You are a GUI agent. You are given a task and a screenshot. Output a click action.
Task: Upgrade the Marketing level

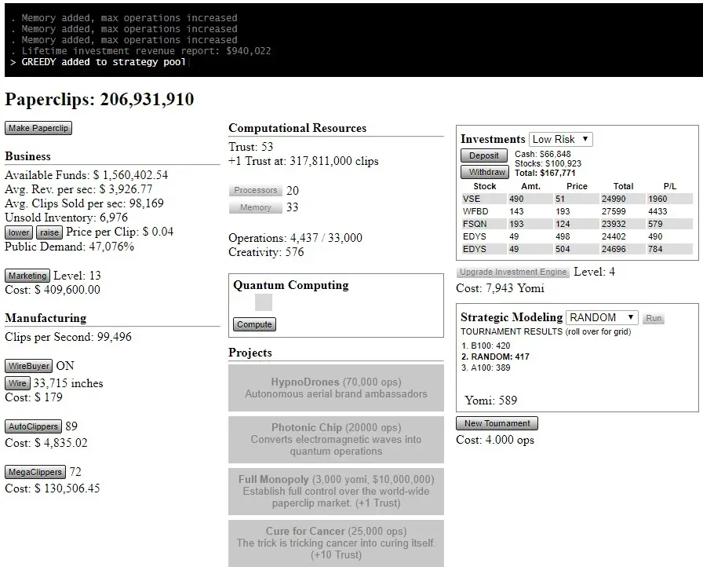[27, 276]
